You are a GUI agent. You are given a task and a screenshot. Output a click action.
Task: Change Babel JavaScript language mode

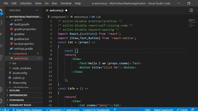[163, 110]
